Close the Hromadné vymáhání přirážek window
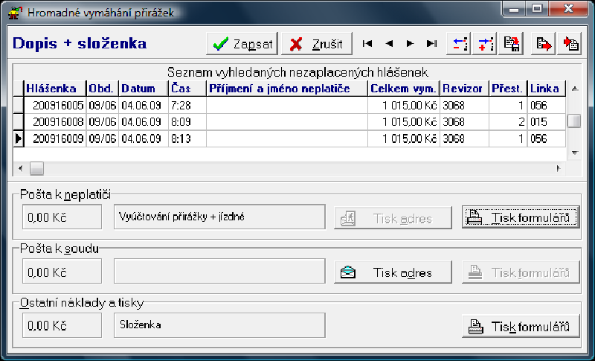This screenshot has width=595, height=361. (568, 9)
